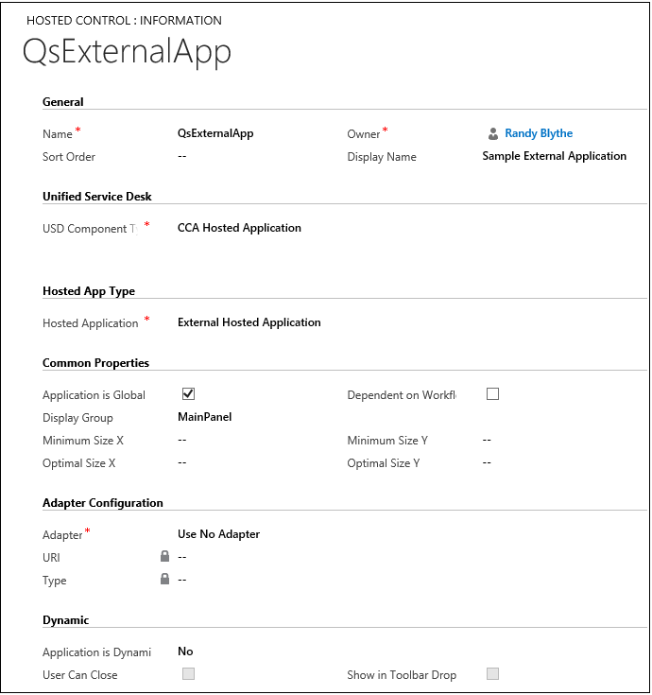The width and height of the screenshot is (652, 695).
Task: Click the Owner field label
Action: click(x=364, y=134)
